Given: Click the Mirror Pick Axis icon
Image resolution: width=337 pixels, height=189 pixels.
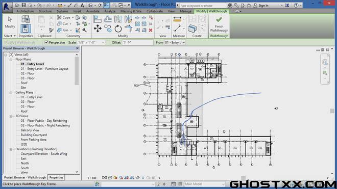Looking at the screenshot, I should coord(118,19).
